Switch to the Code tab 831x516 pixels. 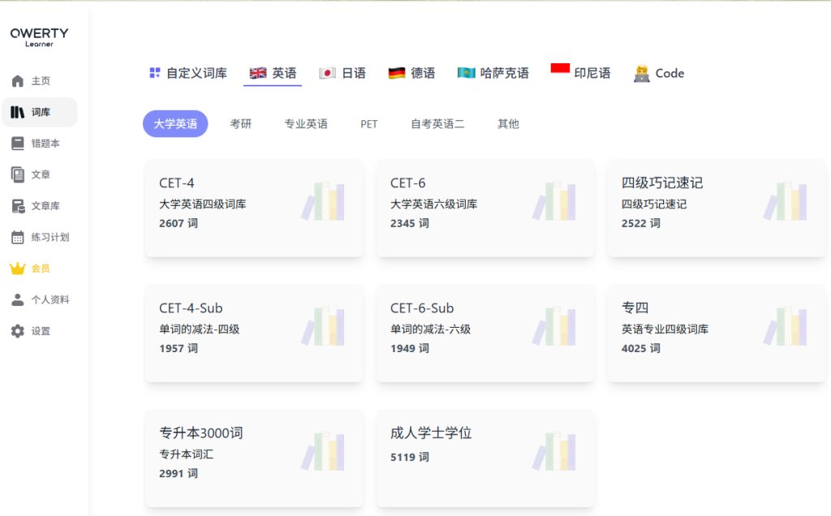[658, 73]
